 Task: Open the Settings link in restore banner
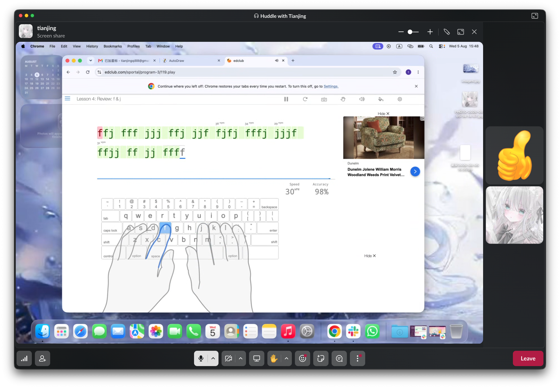coord(331,86)
